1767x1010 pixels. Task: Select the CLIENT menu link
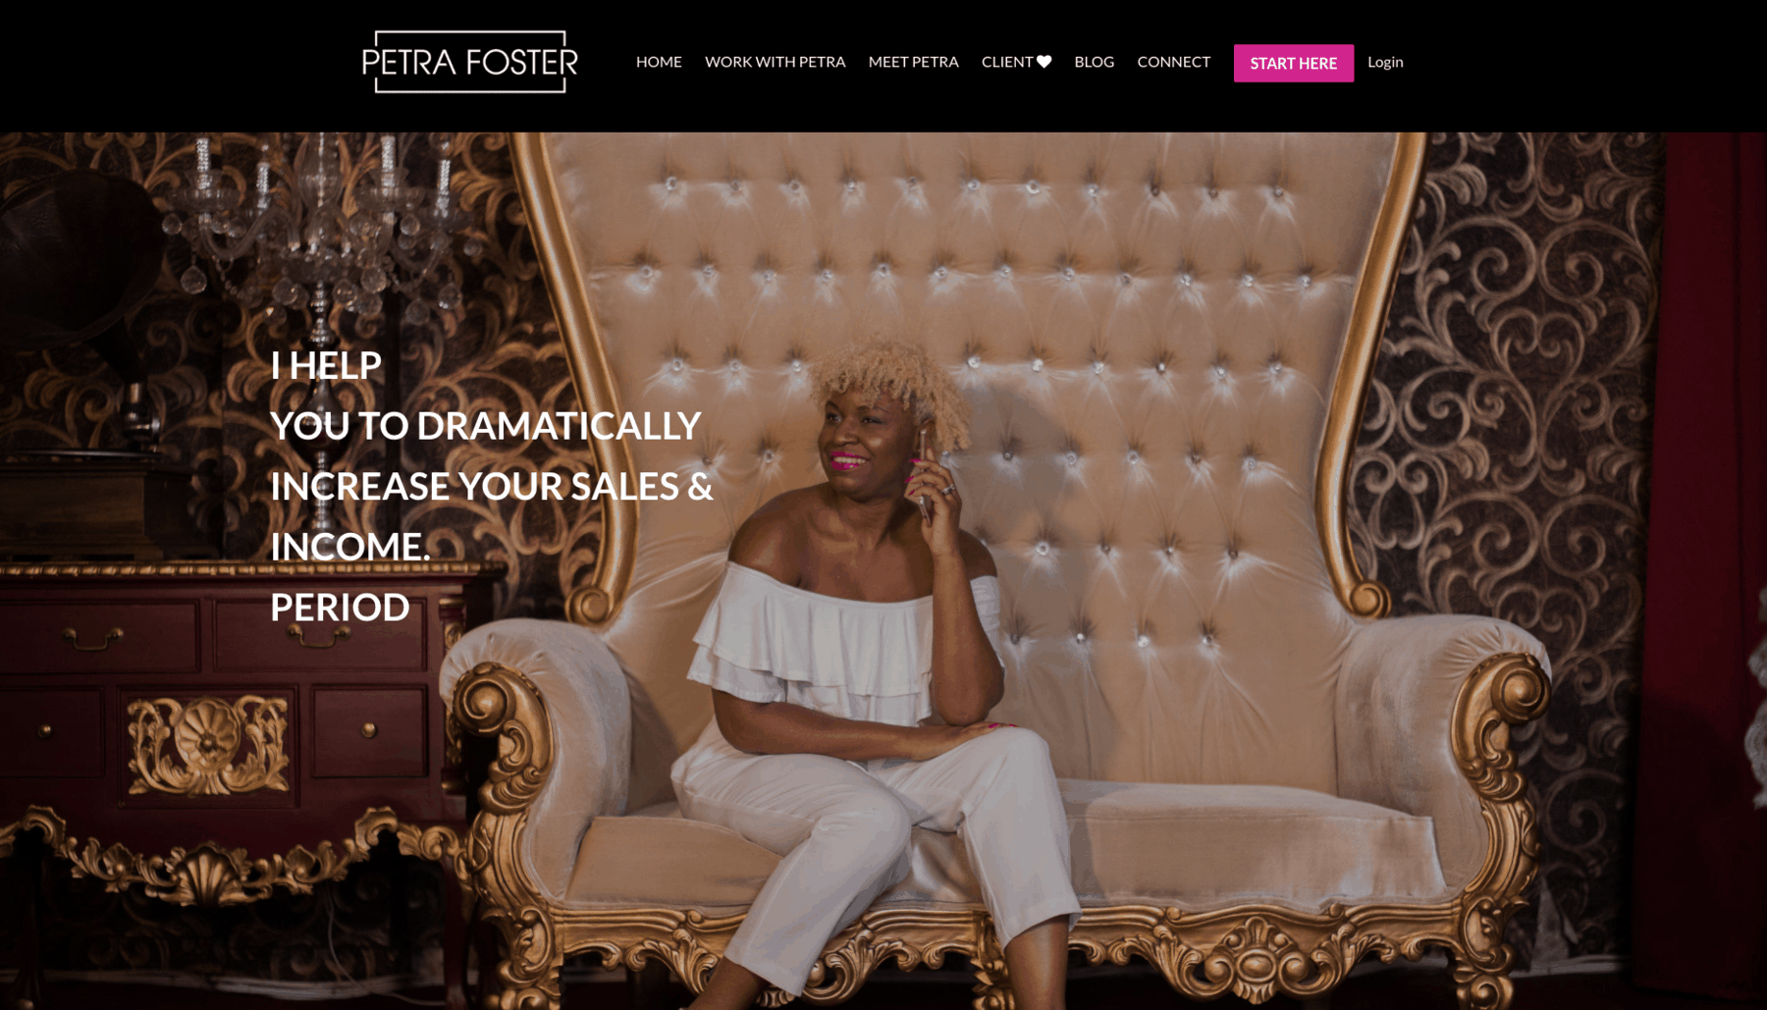pyautogui.click(x=1008, y=62)
